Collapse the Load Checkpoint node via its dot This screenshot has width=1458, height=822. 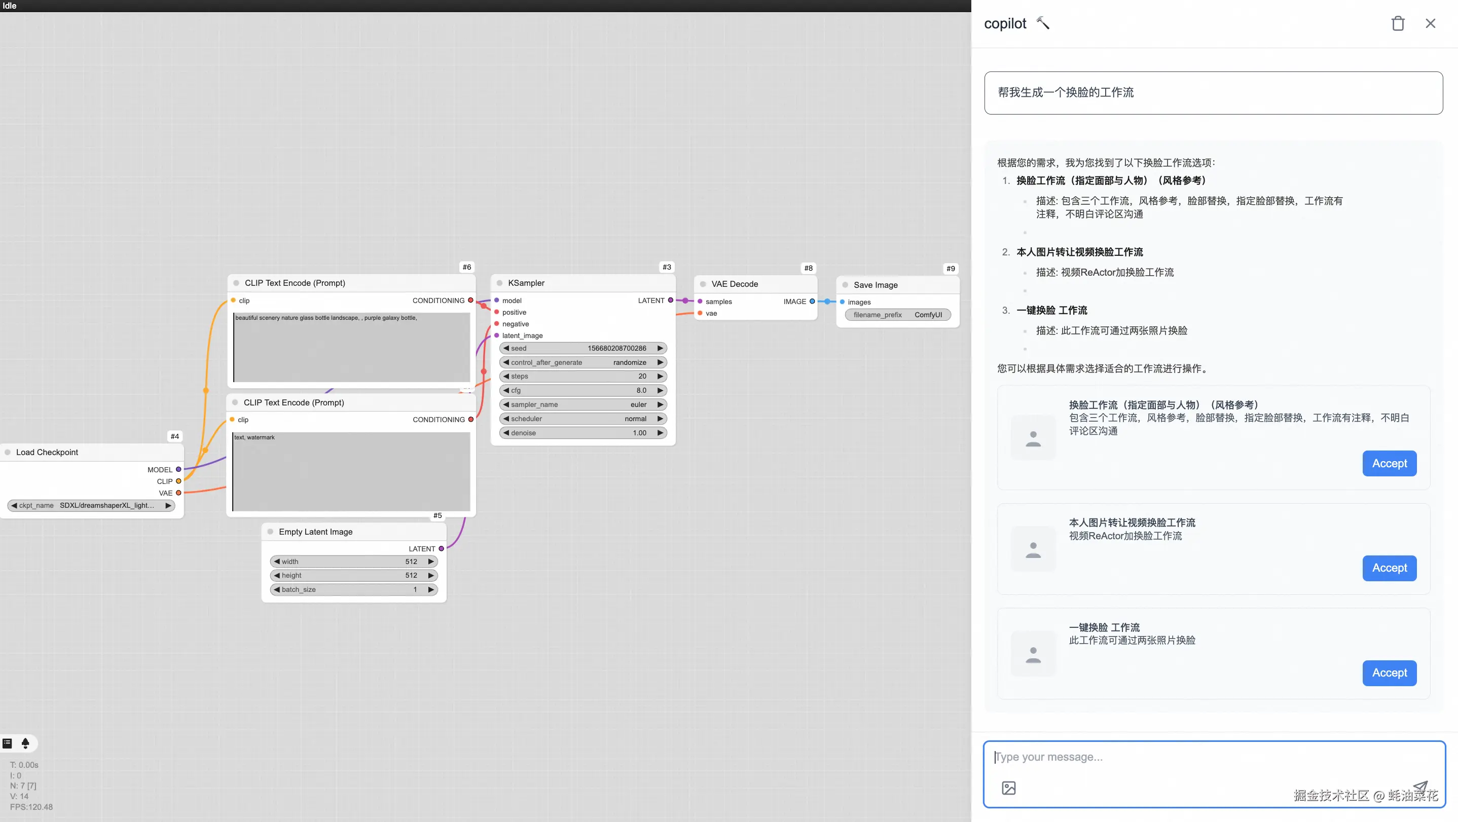(9, 452)
